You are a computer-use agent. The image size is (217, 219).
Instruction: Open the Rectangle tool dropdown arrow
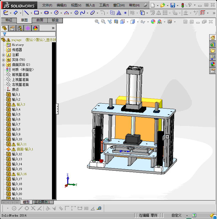pos(41,13)
